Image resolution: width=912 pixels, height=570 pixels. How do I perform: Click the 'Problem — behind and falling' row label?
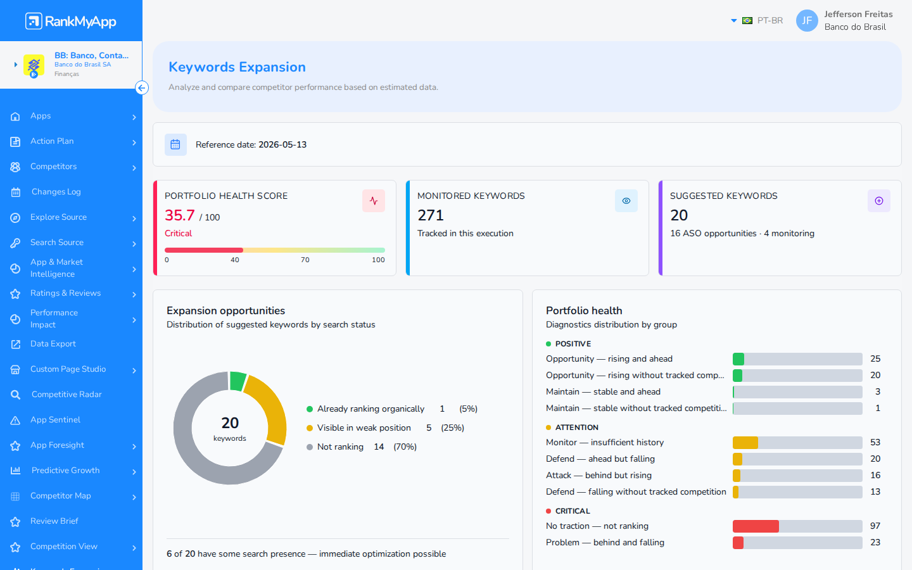(605, 543)
